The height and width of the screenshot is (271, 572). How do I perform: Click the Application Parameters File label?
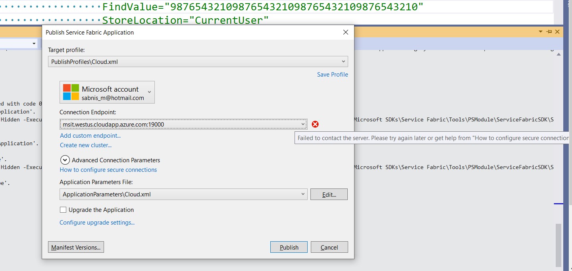[96, 182]
